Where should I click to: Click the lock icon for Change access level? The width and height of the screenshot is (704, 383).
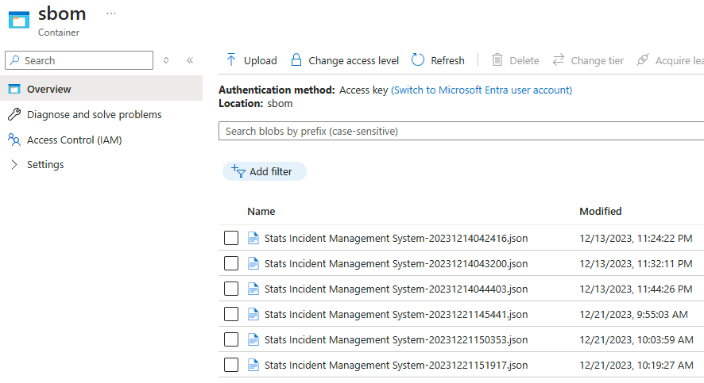click(296, 59)
